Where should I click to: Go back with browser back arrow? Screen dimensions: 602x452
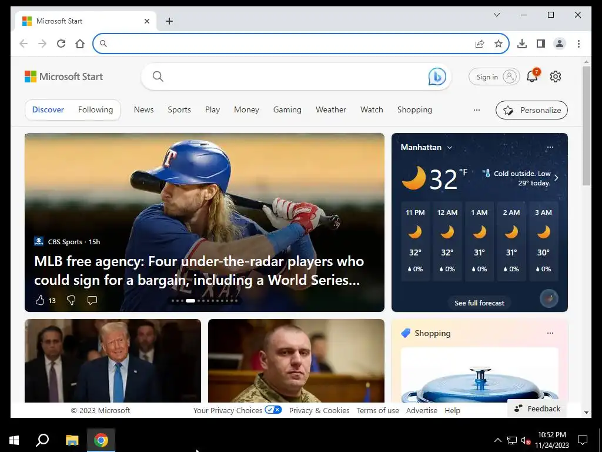(x=24, y=44)
